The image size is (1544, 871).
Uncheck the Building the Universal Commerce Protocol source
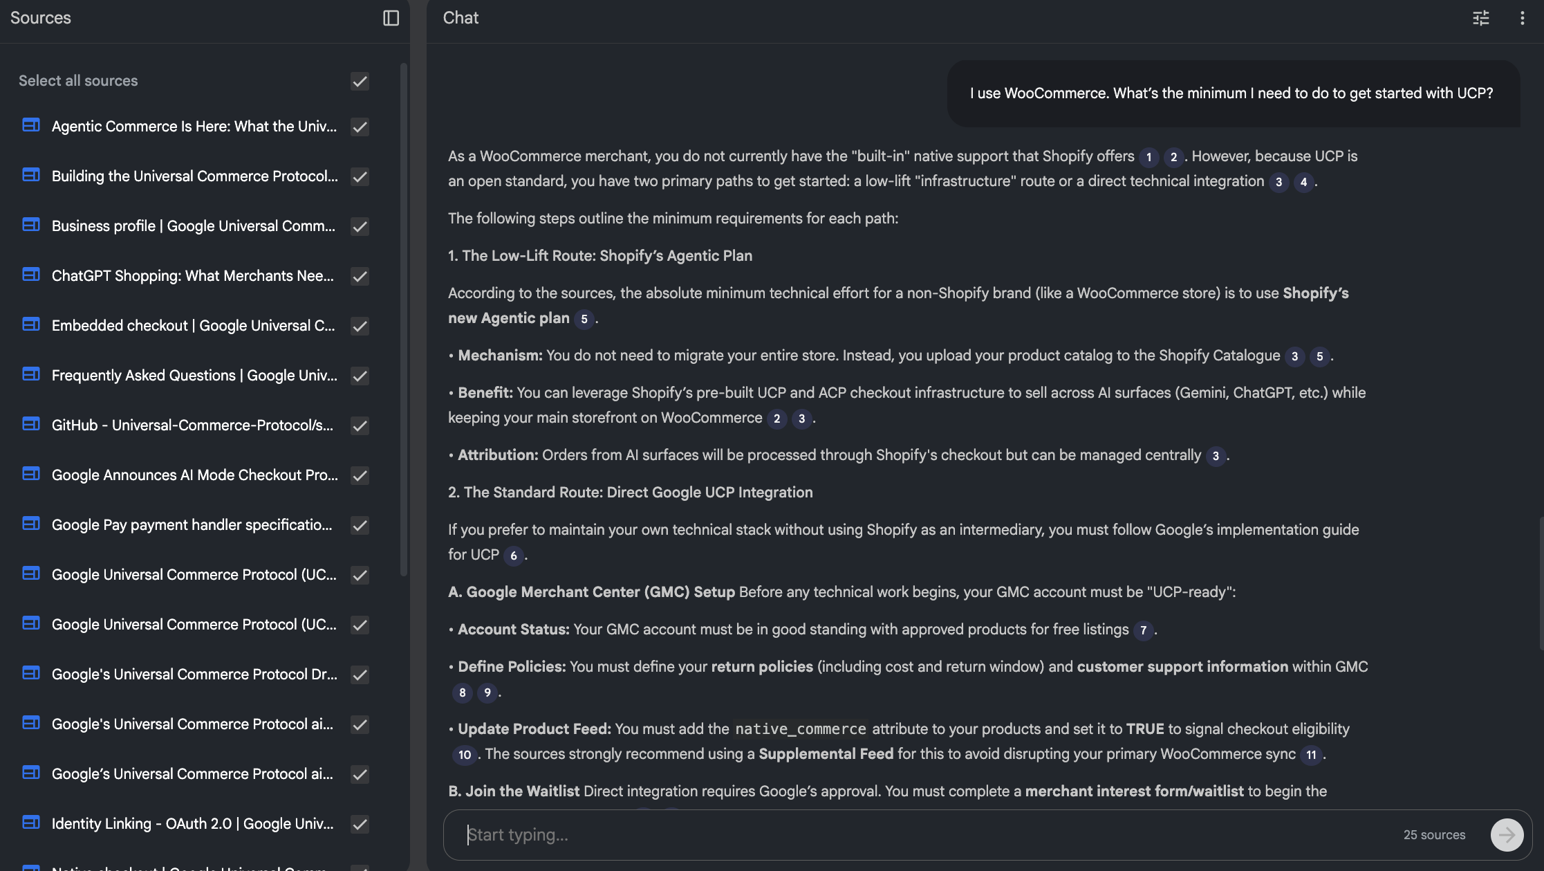pos(360,176)
